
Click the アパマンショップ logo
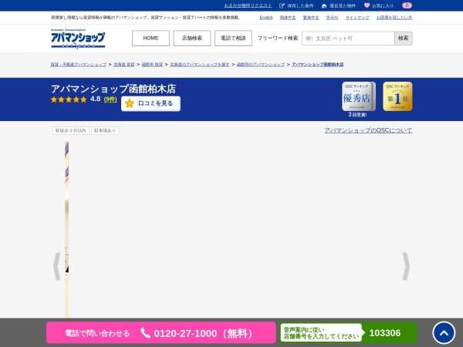tap(78, 39)
